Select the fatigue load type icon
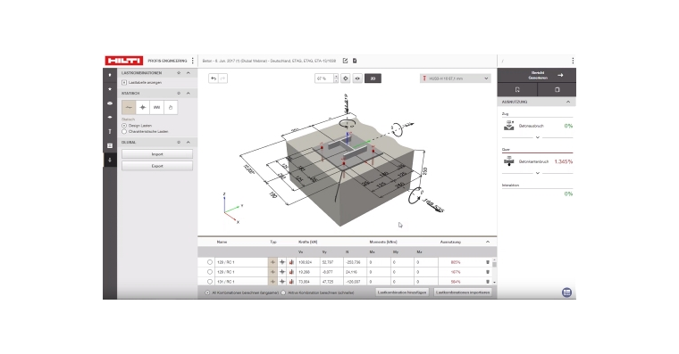 [156, 107]
